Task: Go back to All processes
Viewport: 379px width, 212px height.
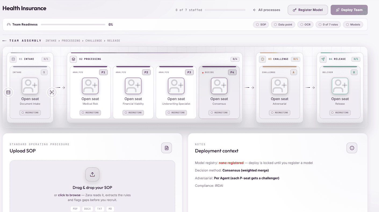Action: tap(266, 10)
